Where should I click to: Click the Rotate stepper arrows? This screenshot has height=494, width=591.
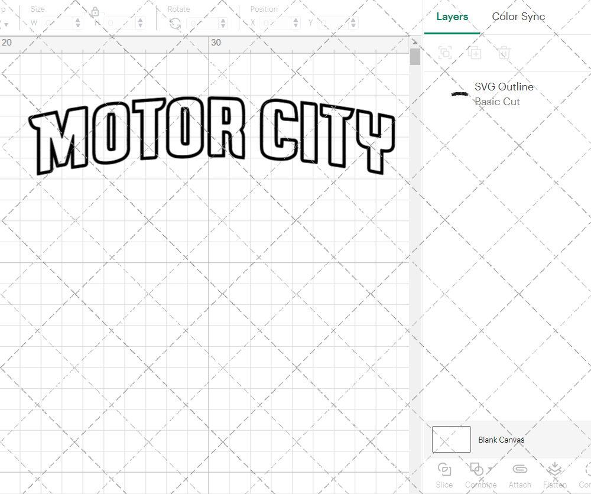(x=223, y=24)
